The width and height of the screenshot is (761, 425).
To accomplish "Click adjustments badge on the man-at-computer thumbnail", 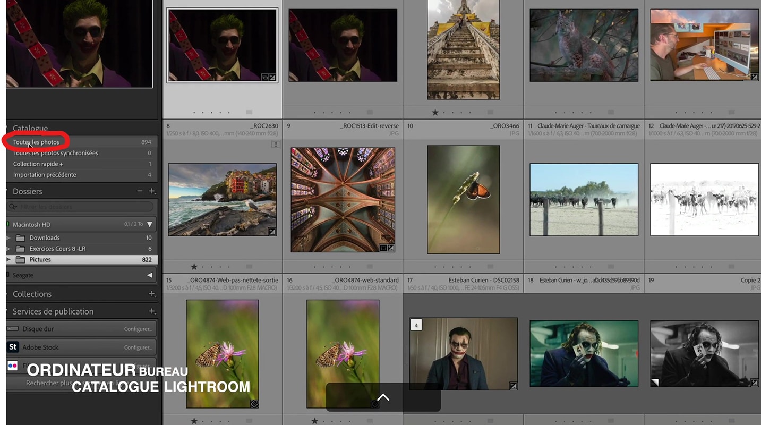I will click(755, 77).
